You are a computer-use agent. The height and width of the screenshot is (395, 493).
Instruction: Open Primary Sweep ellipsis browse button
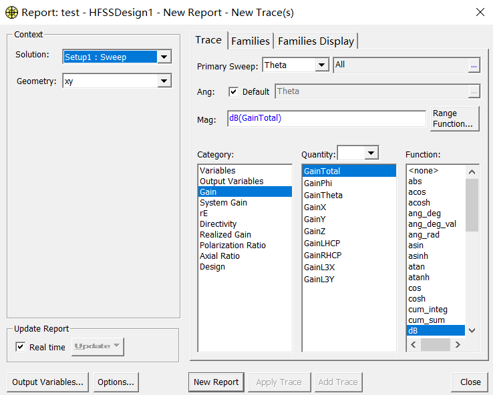pyautogui.click(x=474, y=65)
